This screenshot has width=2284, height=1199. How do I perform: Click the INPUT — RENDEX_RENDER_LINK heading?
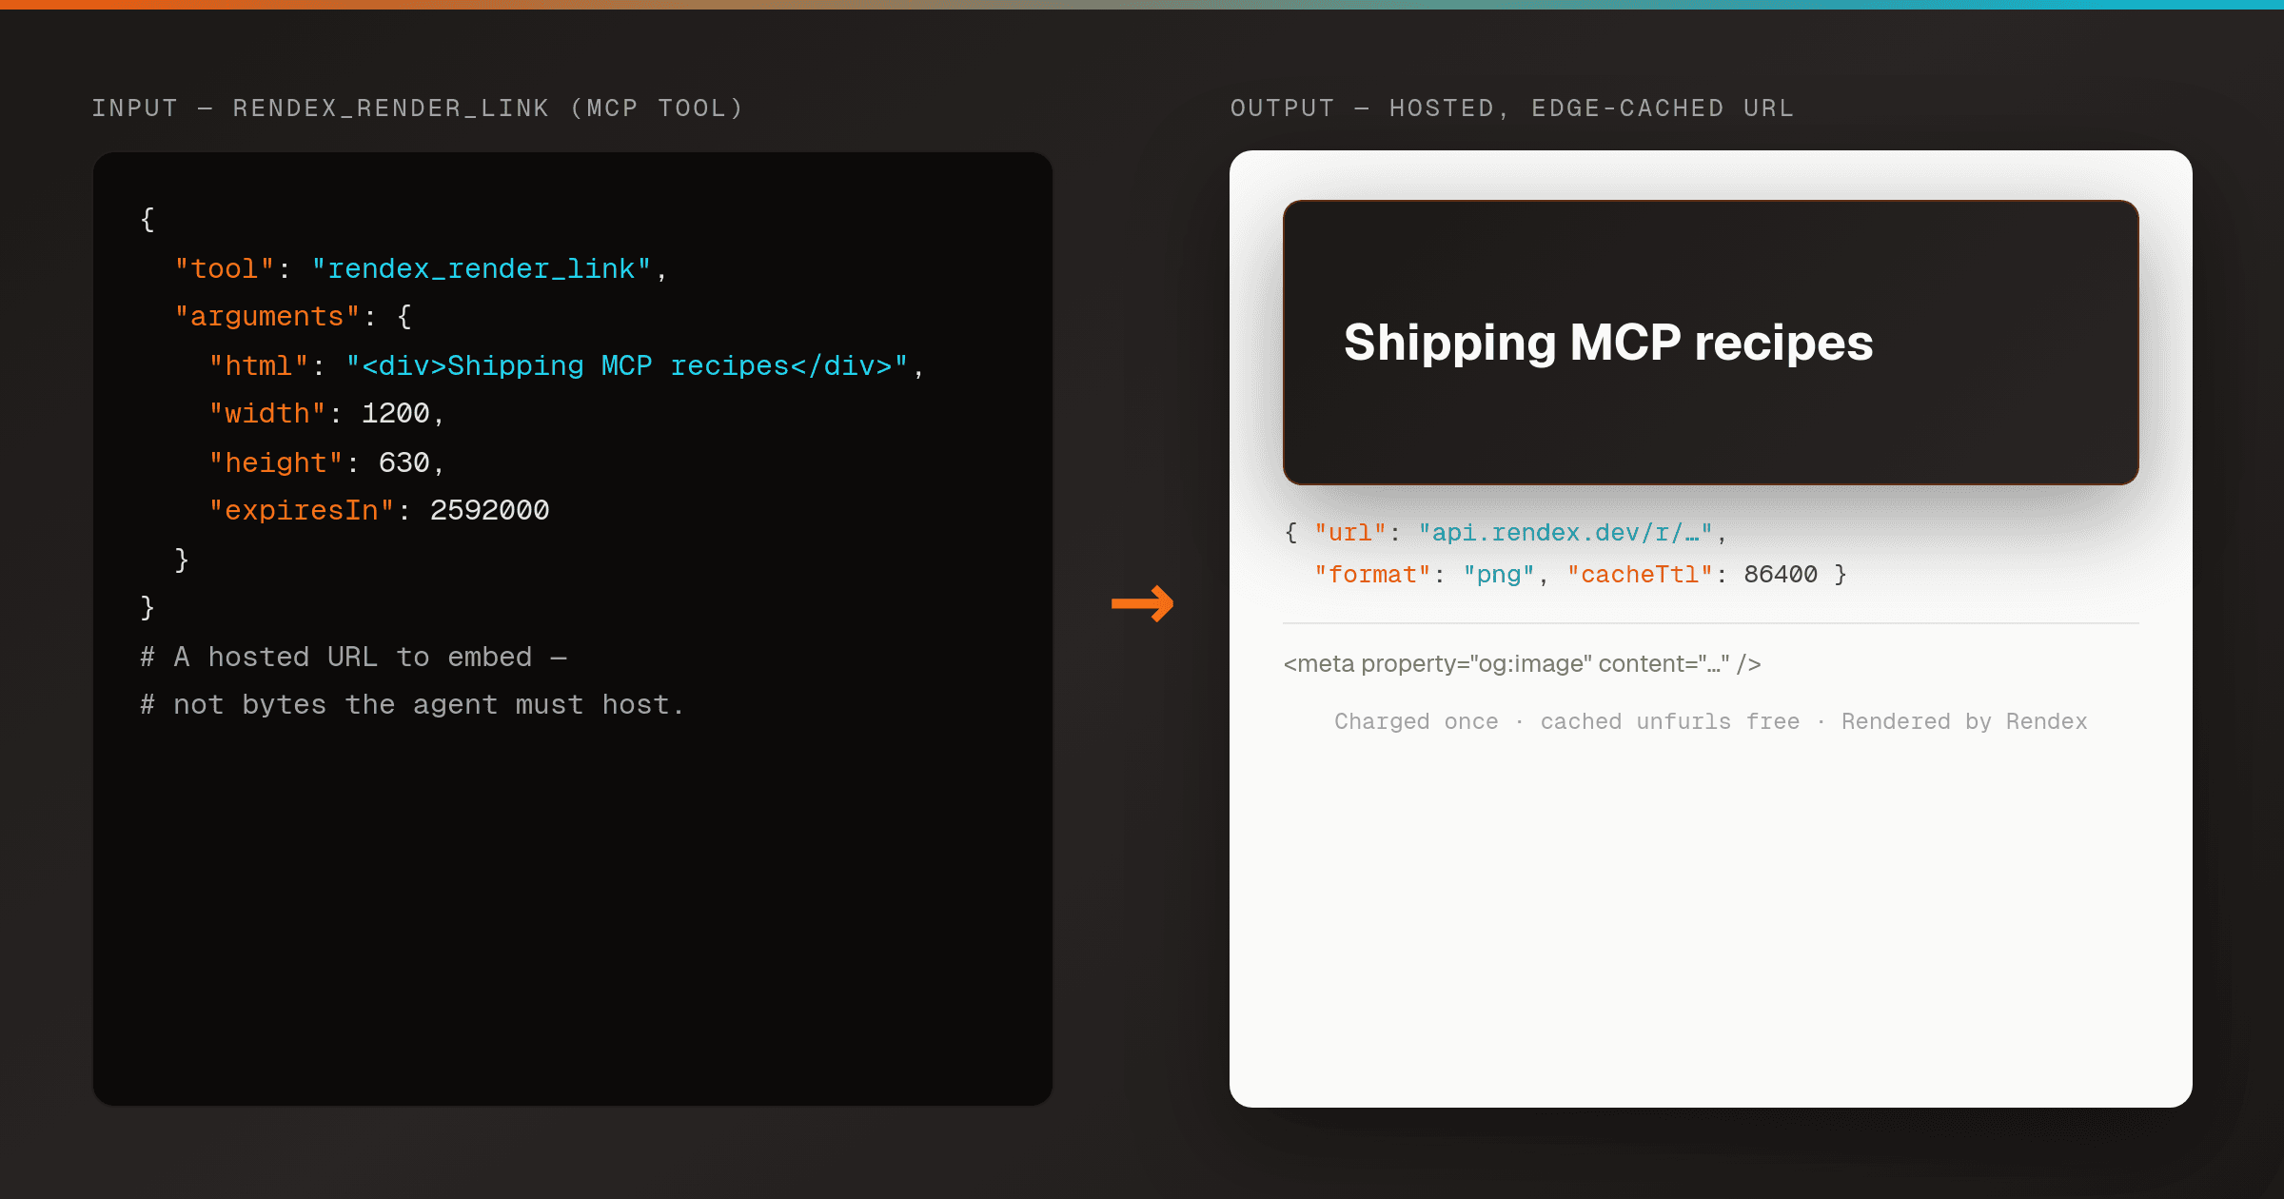pos(417,108)
